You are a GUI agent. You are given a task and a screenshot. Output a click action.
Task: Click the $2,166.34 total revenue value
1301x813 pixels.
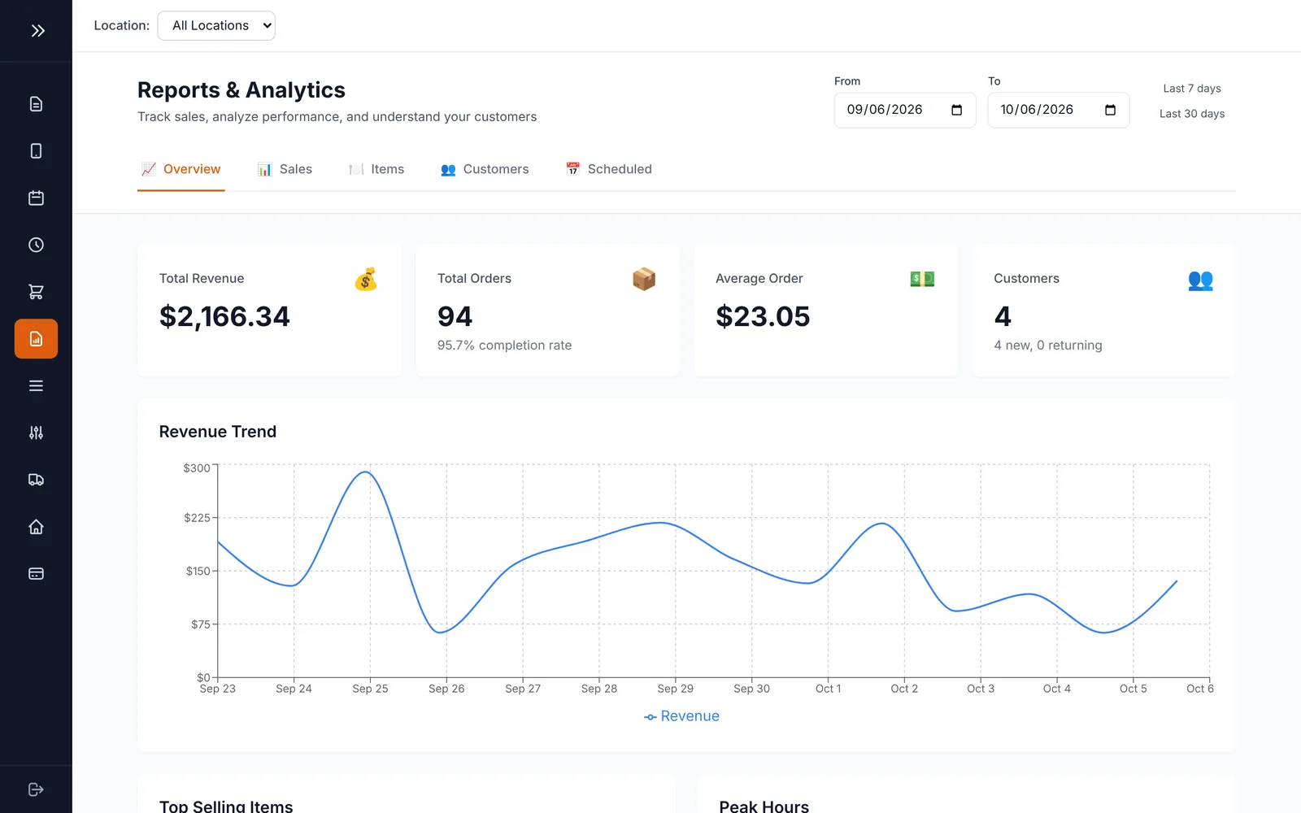224,316
